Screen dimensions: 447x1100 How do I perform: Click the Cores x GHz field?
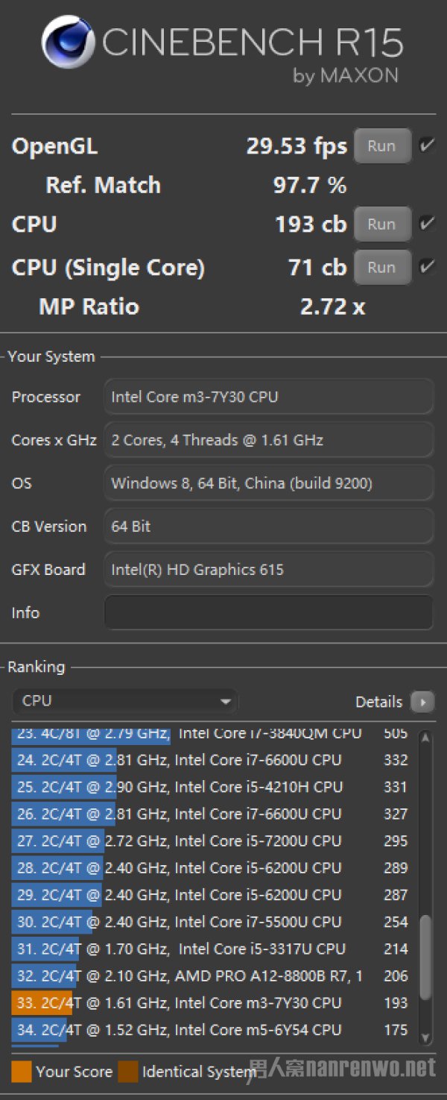click(x=269, y=440)
